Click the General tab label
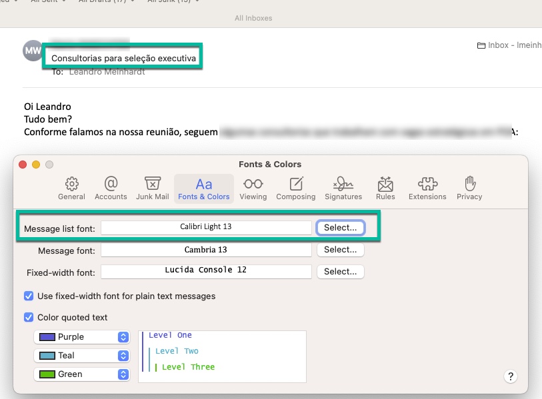Viewport: 542px width, 399px height. coord(71,197)
